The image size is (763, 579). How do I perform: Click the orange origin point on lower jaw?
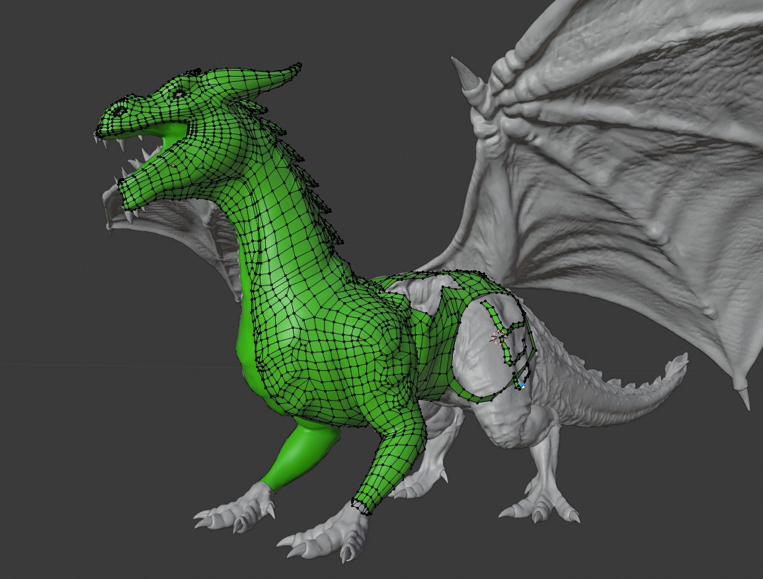point(173,166)
